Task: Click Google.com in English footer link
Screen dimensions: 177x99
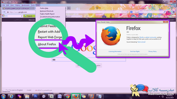Action: [x=14, y=90]
